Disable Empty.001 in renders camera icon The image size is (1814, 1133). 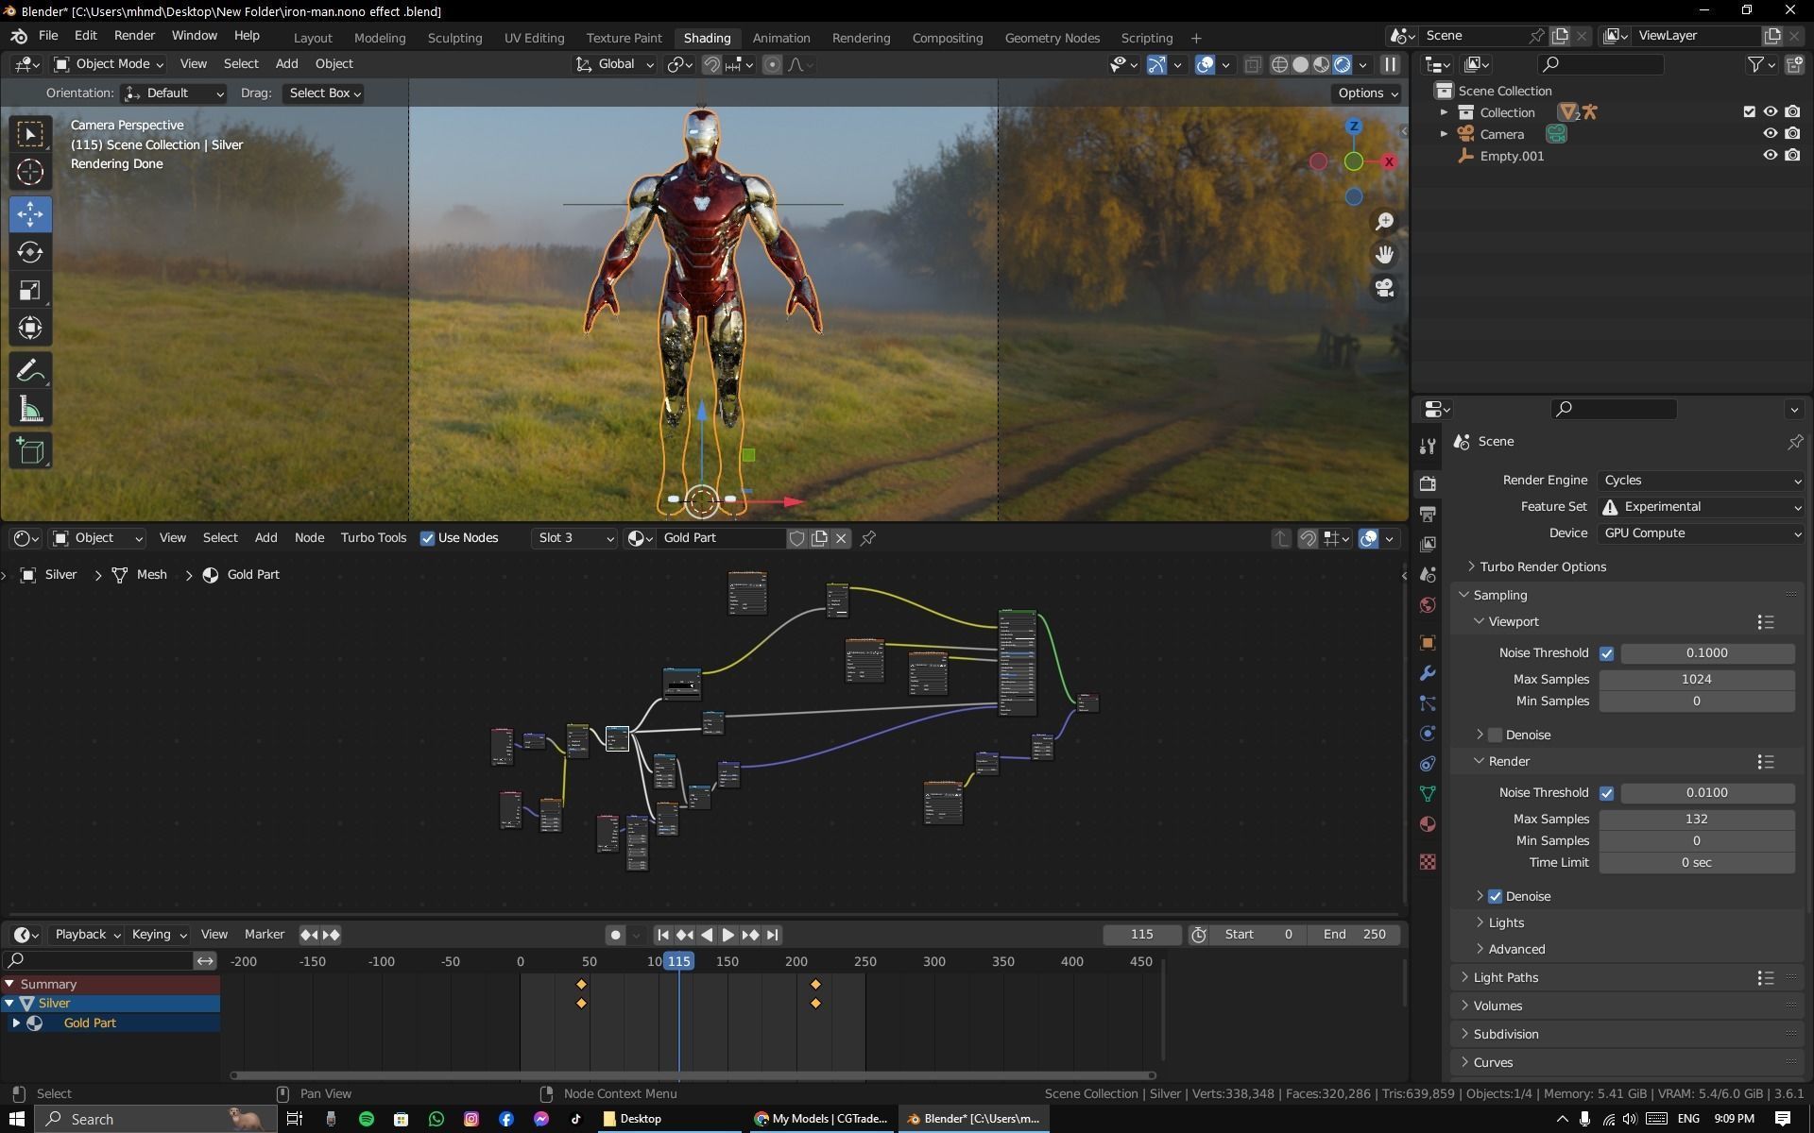pos(1793,155)
